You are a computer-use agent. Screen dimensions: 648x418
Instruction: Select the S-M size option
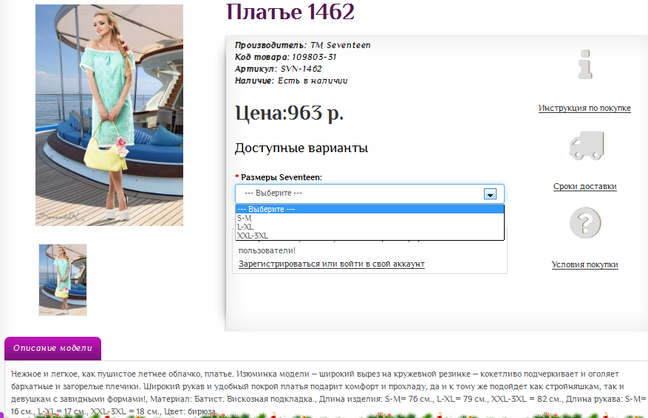coord(245,218)
